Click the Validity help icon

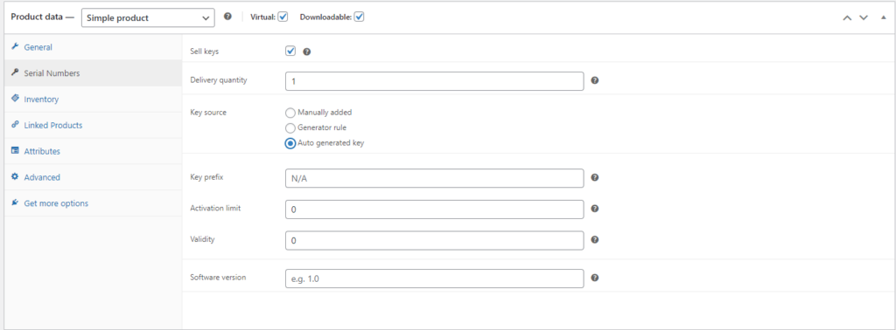tap(594, 240)
